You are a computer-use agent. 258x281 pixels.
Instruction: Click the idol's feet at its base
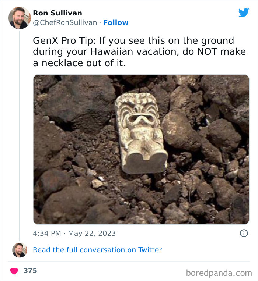tap(144, 162)
